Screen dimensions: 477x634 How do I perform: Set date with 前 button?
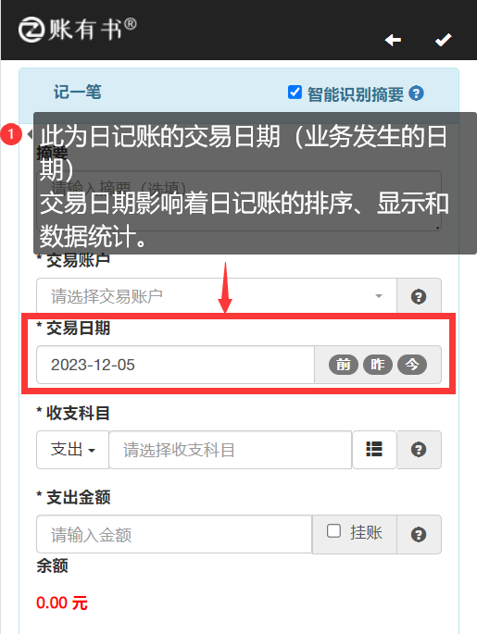pos(344,365)
